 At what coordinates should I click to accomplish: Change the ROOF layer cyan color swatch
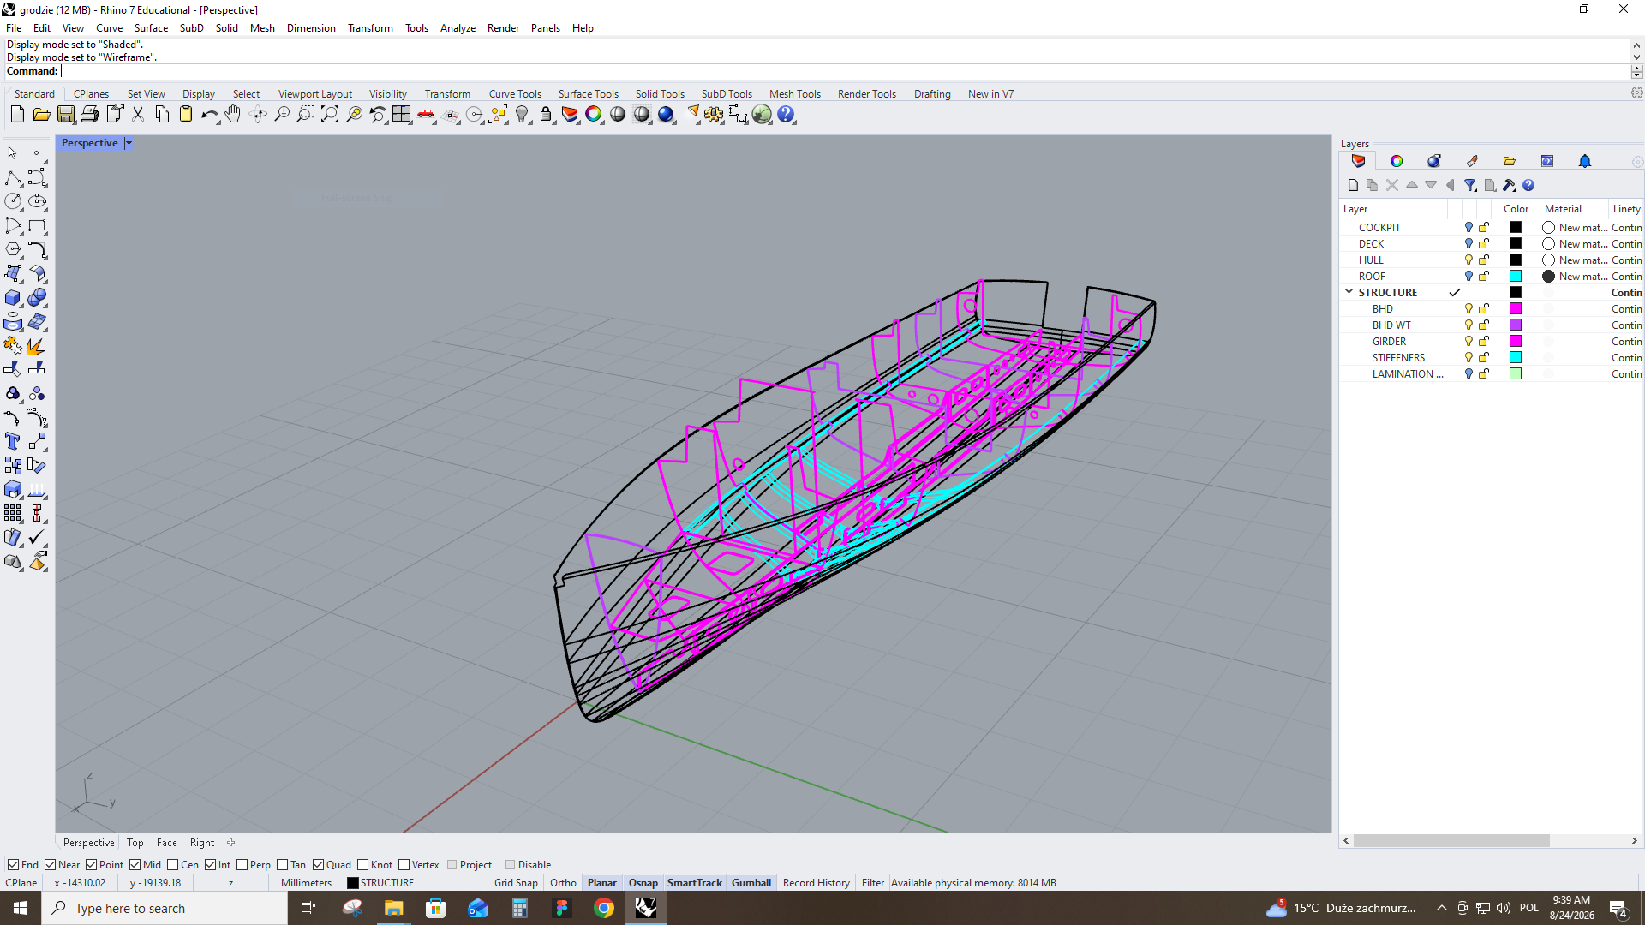point(1515,277)
